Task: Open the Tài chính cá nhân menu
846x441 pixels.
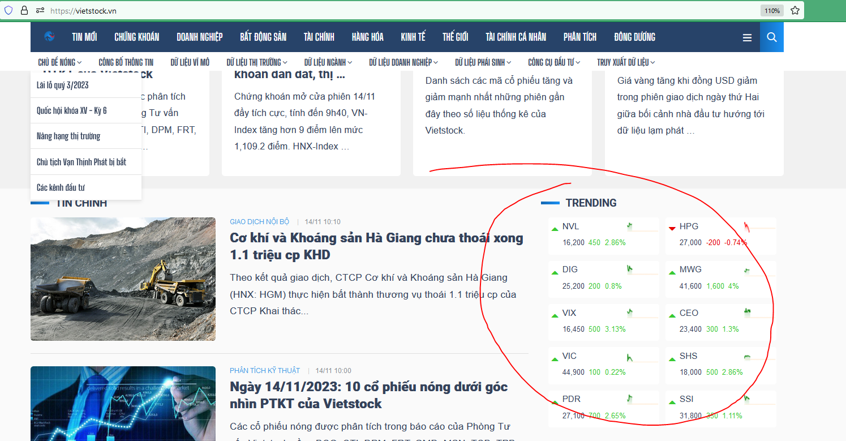Action: click(x=516, y=37)
